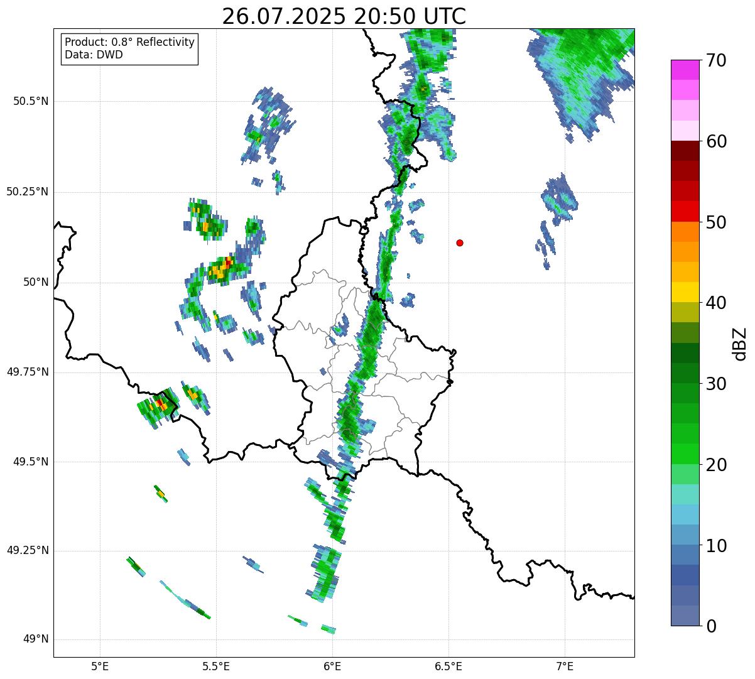Click the 5°E longitude label

pyautogui.click(x=100, y=666)
